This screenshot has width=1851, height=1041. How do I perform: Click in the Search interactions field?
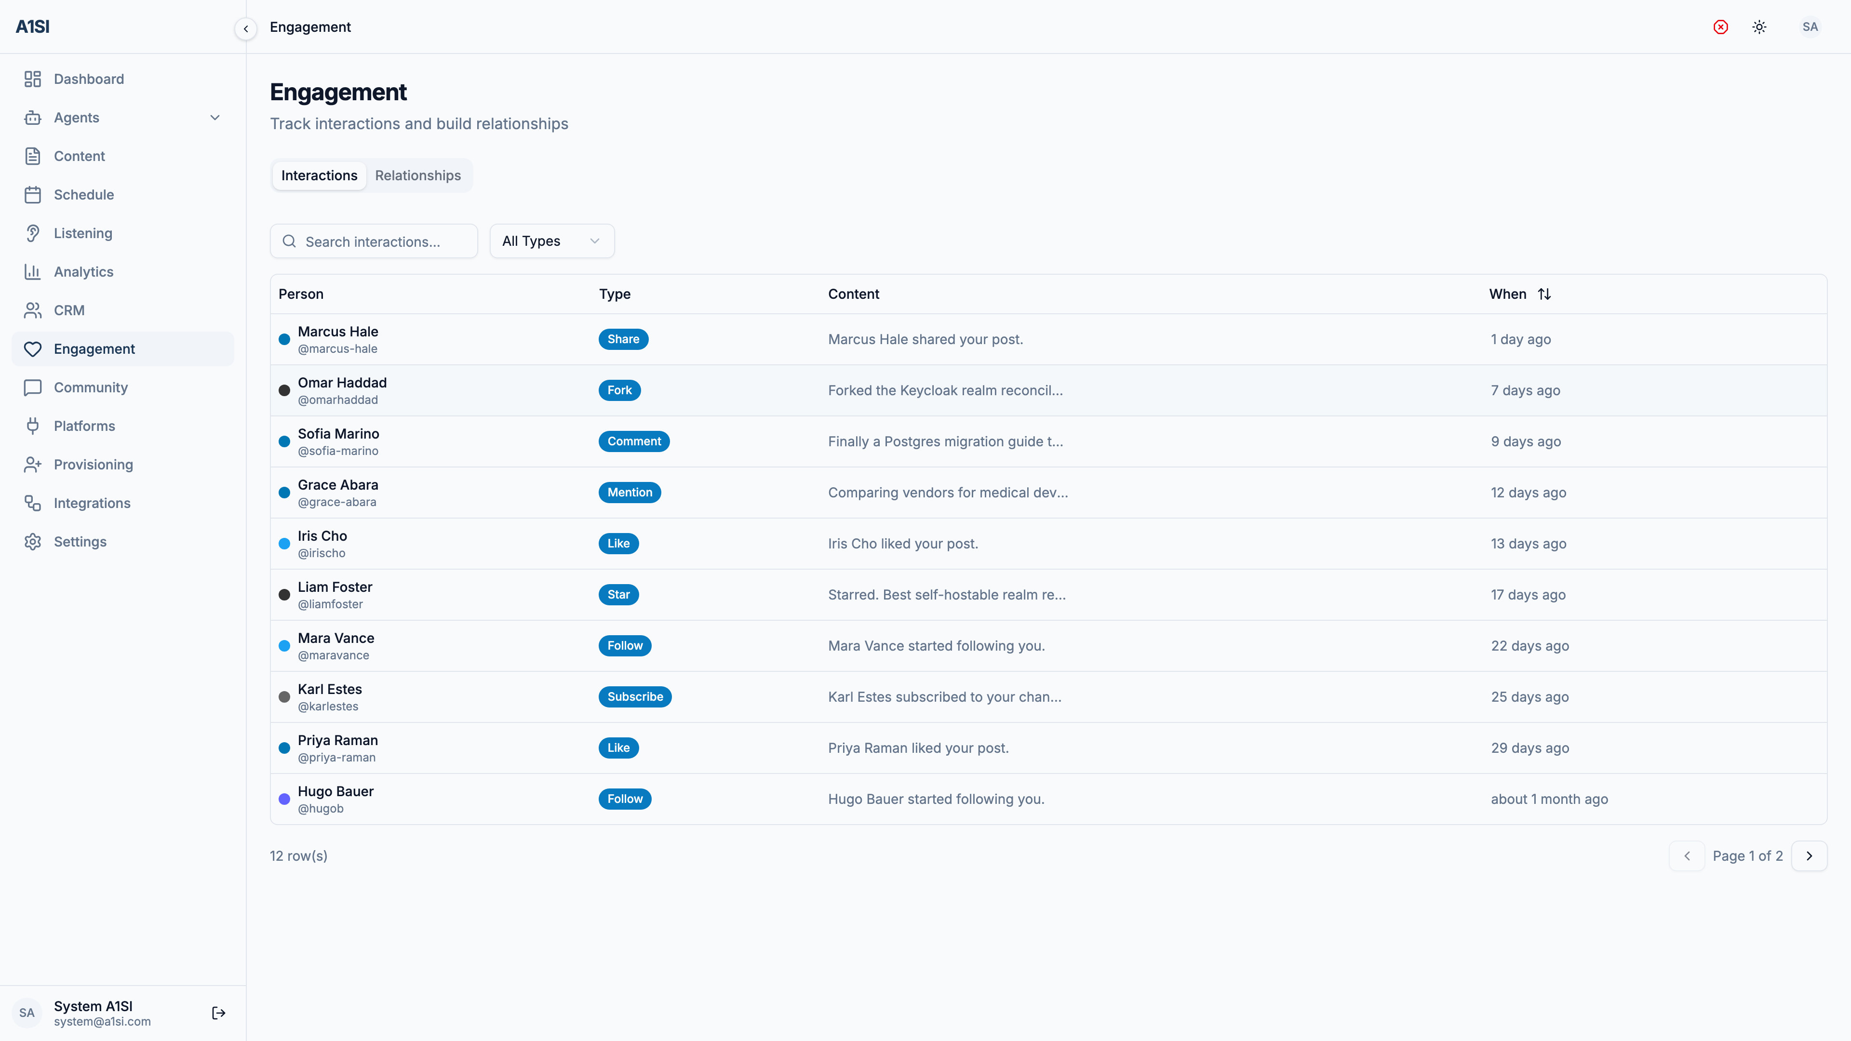[x=374, y=241]
